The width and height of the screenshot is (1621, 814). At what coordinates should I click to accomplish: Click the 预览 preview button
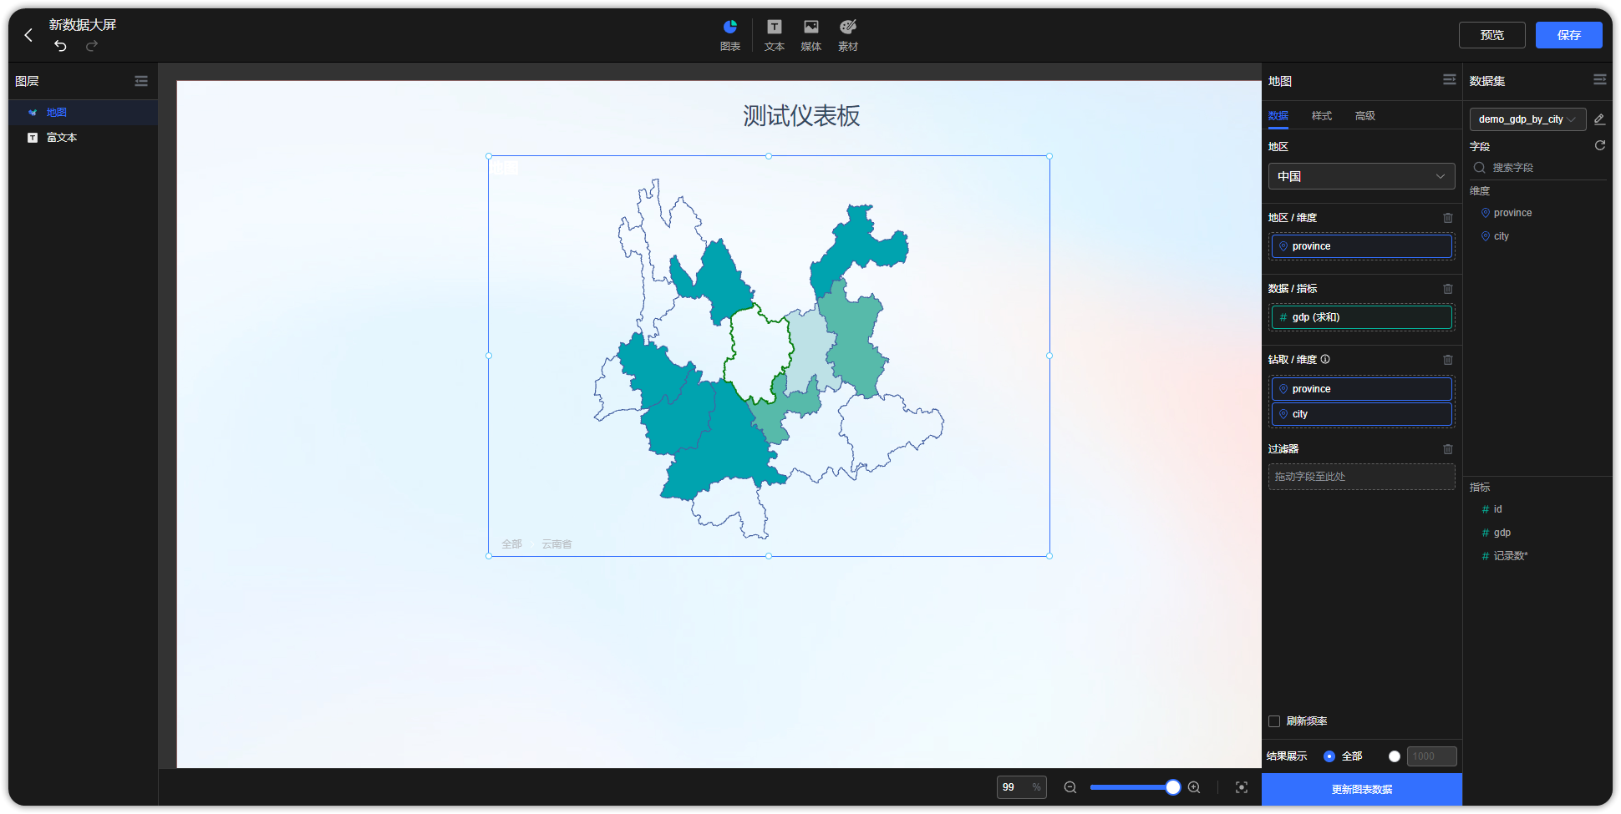(1492, 35)
